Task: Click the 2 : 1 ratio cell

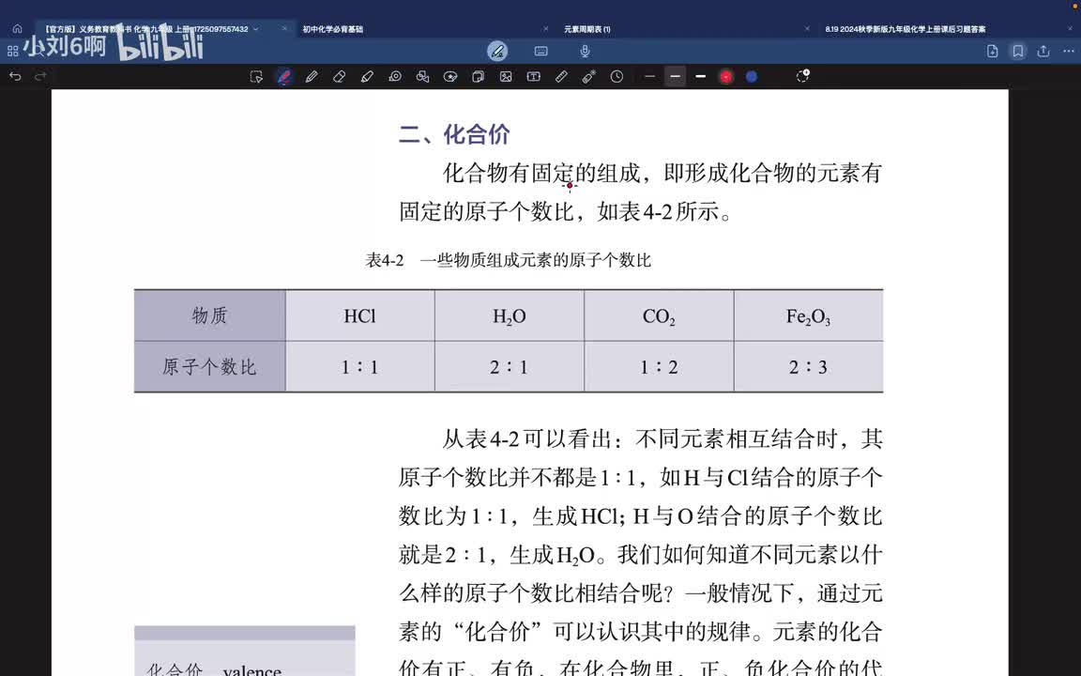Action: [x=510, y=367]
